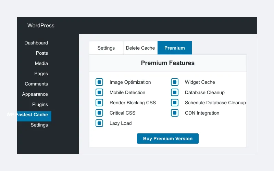Go to Plugins in the sidebar

click(40, 105)
